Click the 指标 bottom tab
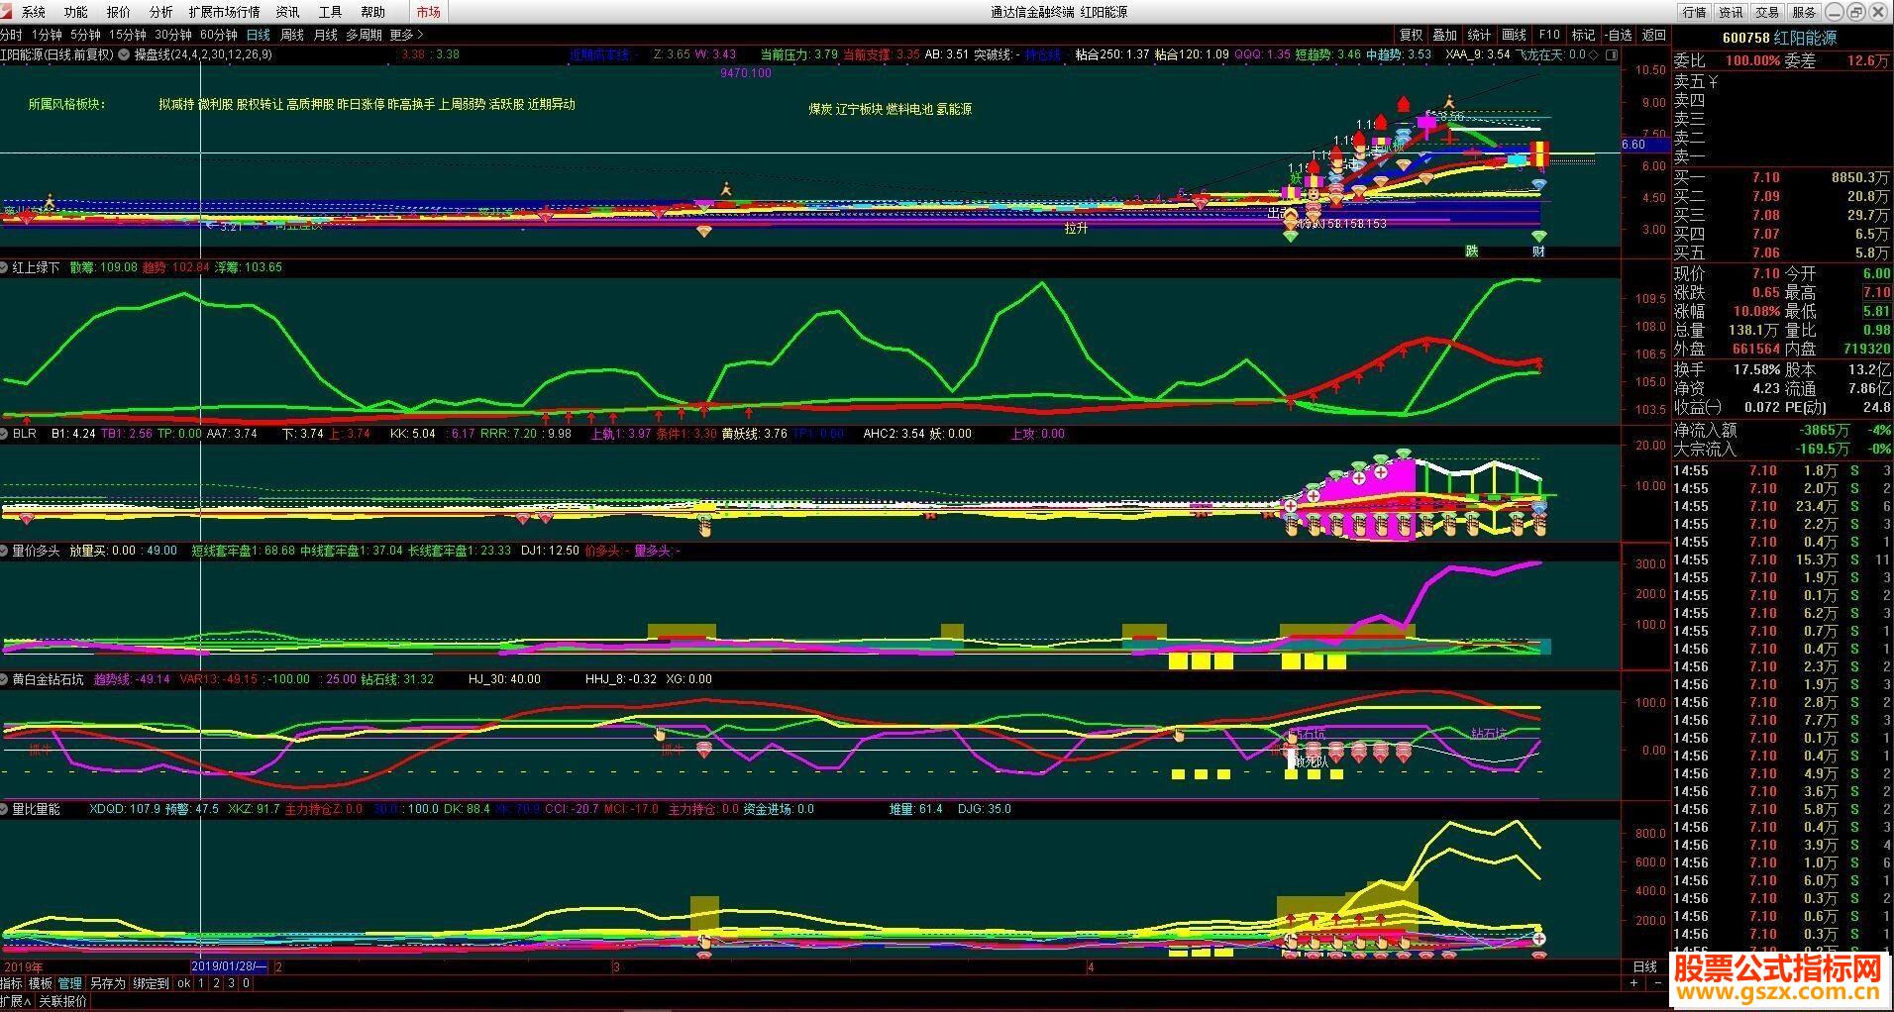This screenshot has height=1012, width=1894. 11,983
